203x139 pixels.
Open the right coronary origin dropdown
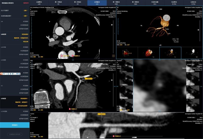coord(26,16)
